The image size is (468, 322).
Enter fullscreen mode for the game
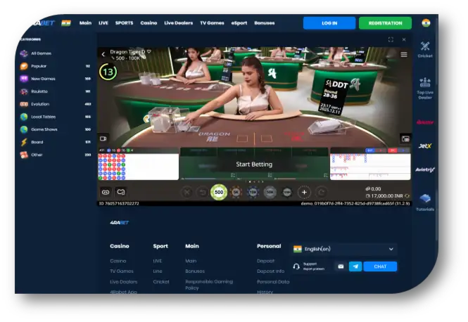click(x=391, y=40)
